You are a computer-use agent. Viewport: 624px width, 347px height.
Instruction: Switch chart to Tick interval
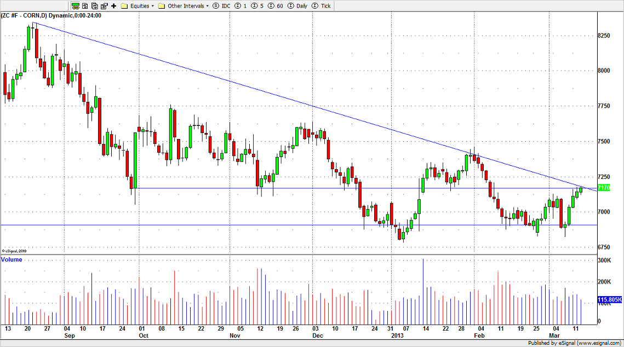(x=322, y=6)
